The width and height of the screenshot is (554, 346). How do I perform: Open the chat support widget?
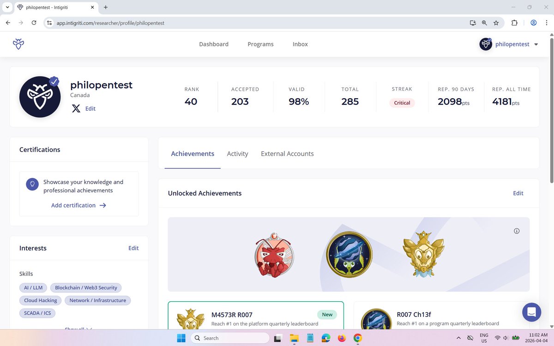tap(531, 312)
